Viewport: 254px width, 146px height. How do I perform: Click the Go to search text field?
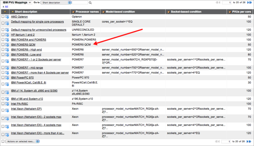tap(80, 3)
